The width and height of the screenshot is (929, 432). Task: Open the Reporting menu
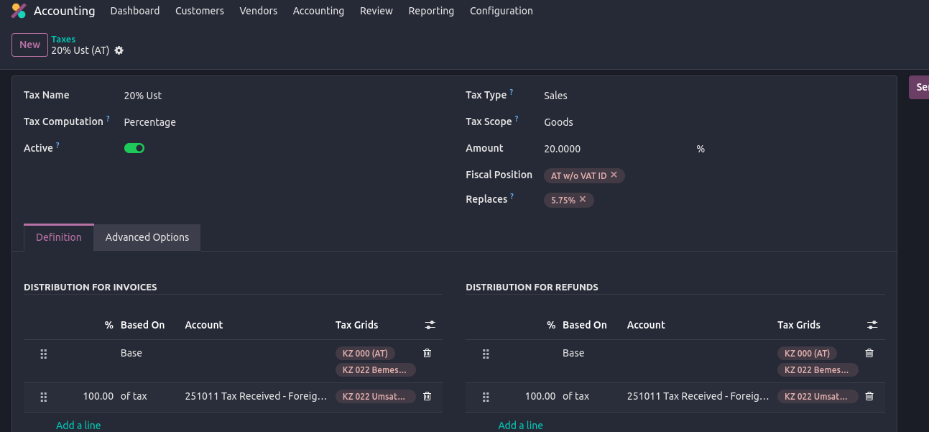pyautogui.click(x=431, y=11)
